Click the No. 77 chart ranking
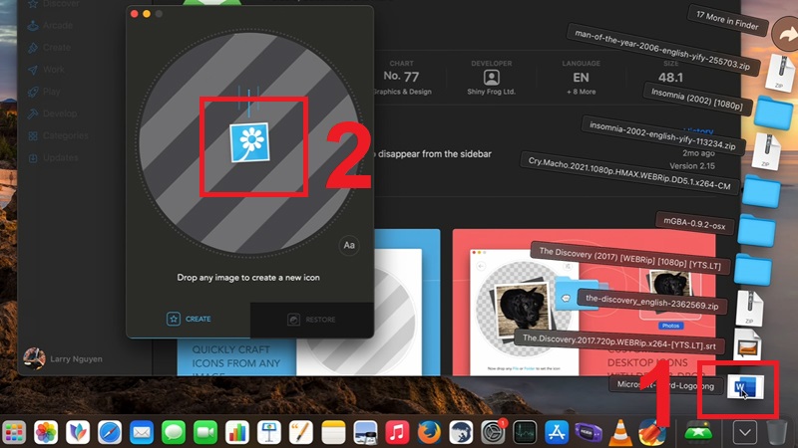Image resolution: width=798 pixels, height=448 pixels. pyautogui.click(x=402, y=77)
